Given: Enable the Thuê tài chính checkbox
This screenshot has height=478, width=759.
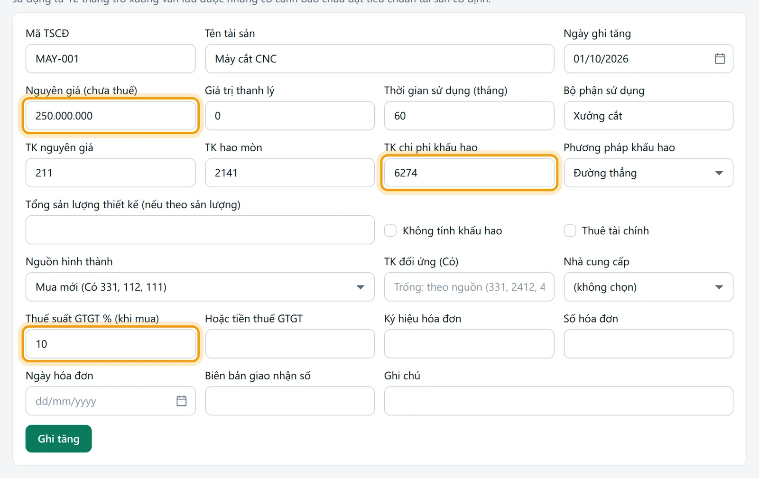Looking at the screenshot, I should pos(570,231).
